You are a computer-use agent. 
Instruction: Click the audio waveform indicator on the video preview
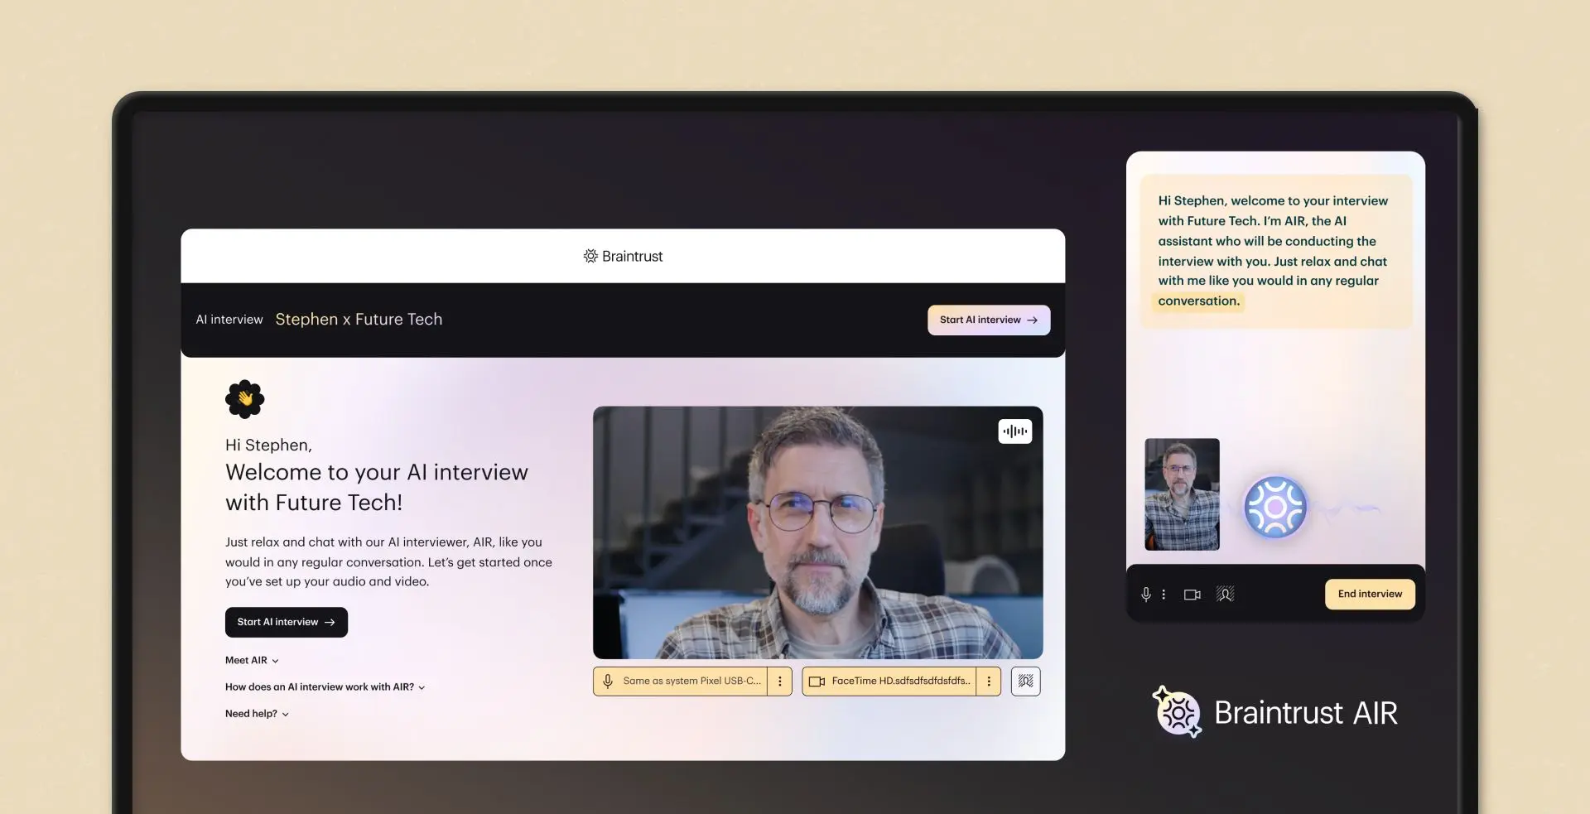coord(1014,431)
